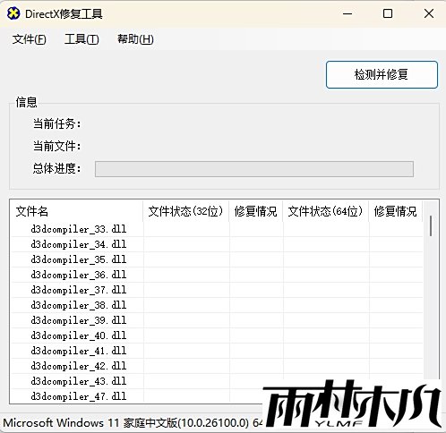Select d3dcompiler_38.dll row

point(217,305)
